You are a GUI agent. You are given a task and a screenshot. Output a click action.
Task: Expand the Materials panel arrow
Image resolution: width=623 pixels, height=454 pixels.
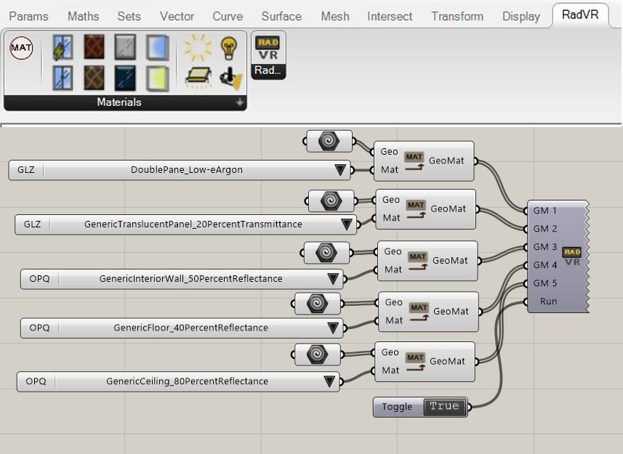pyautogui.click(x=239, y=103)
